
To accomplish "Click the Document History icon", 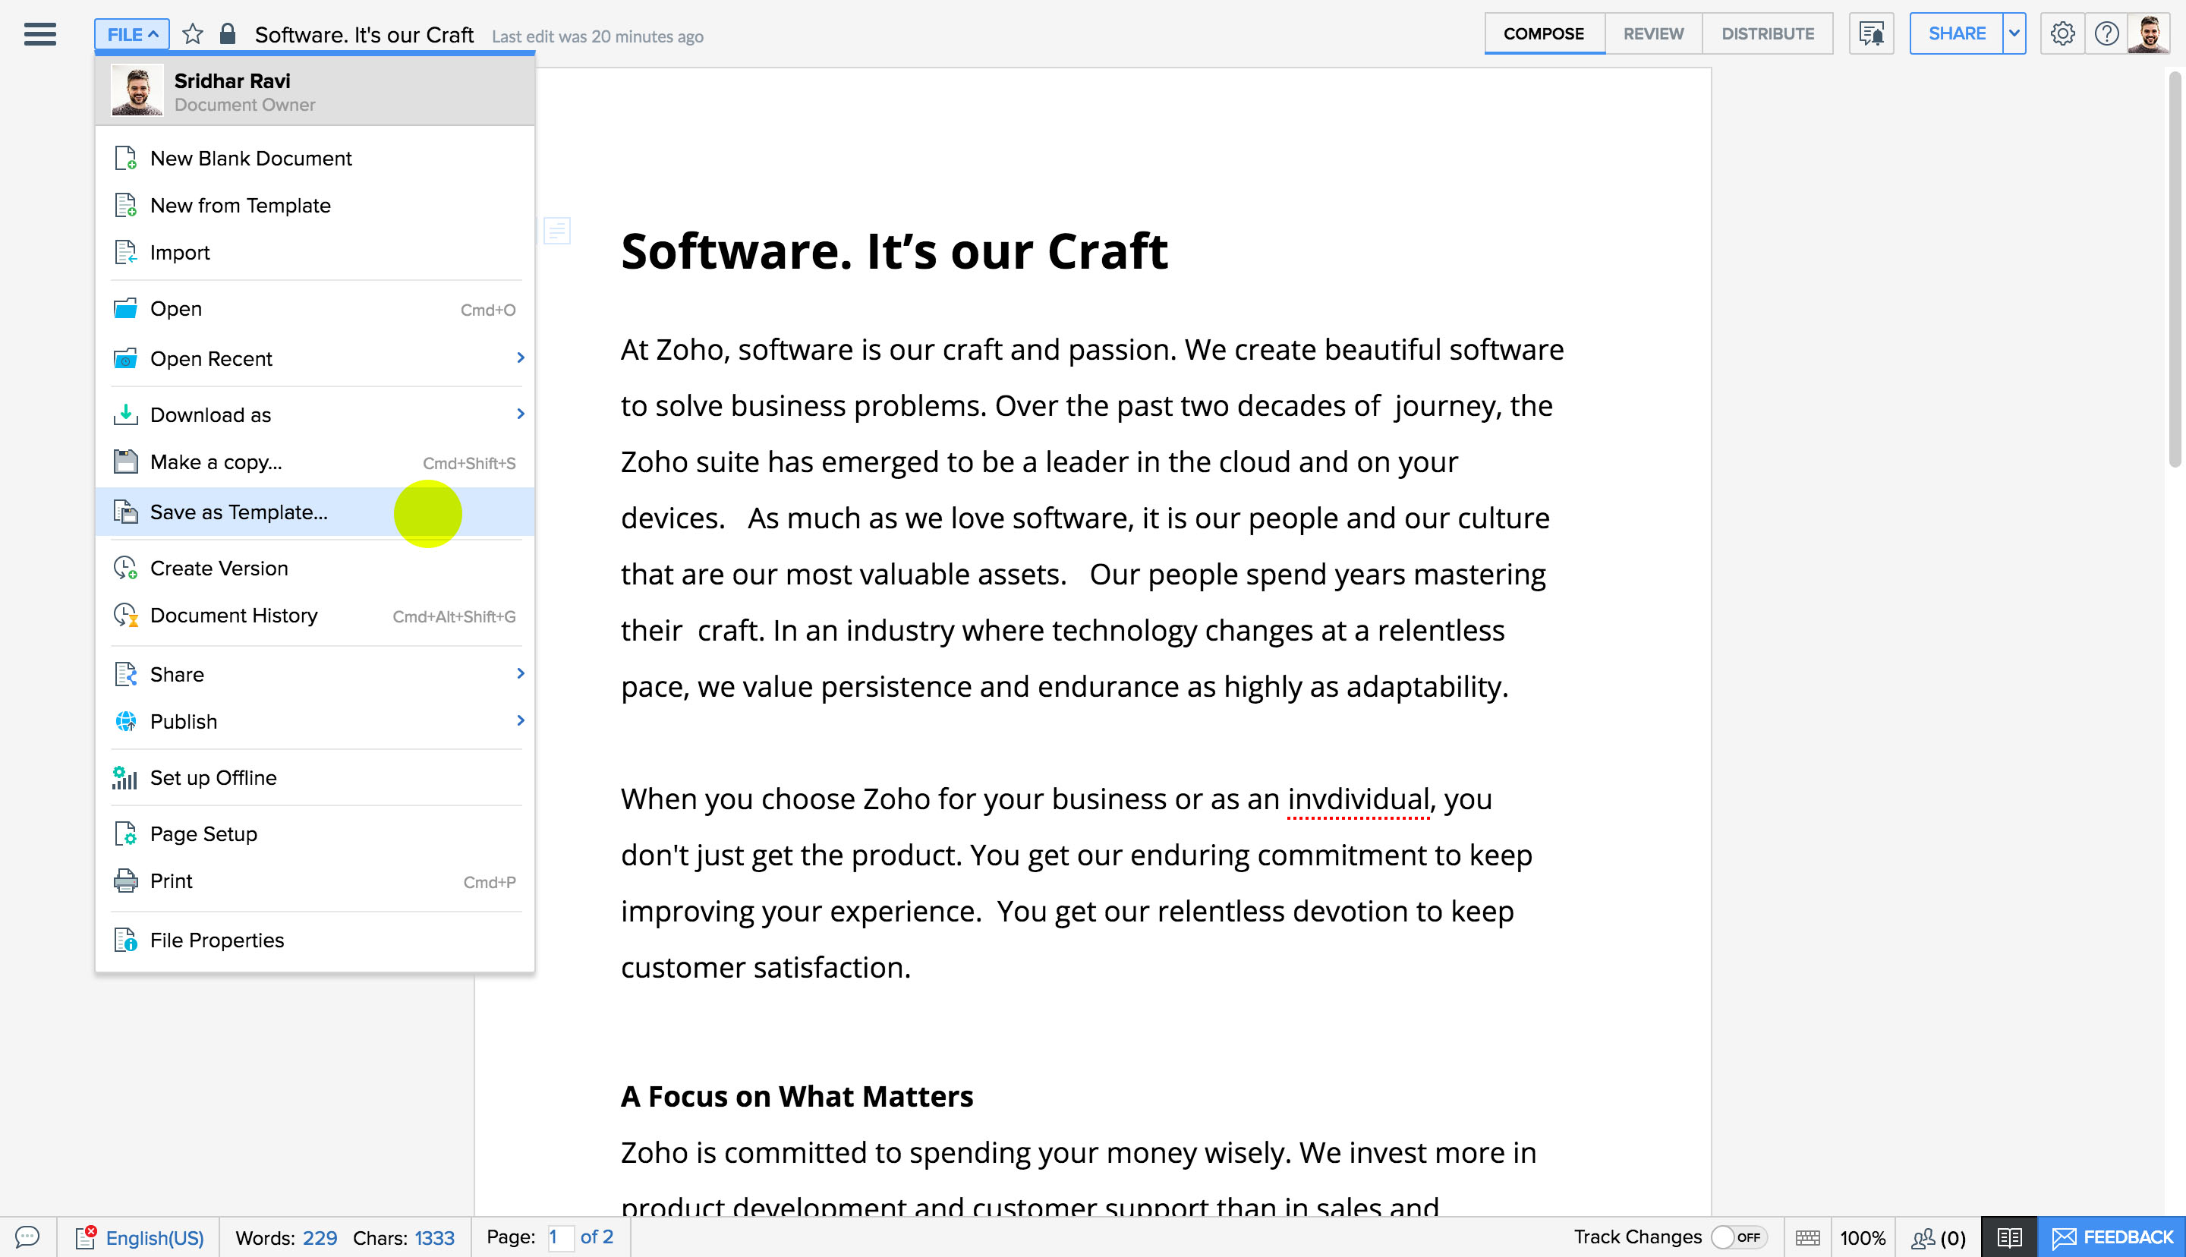I will point(126,615).
